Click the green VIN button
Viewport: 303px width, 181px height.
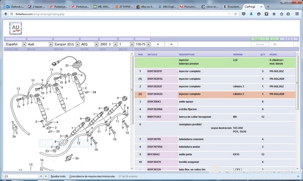(x=274, y=39)
